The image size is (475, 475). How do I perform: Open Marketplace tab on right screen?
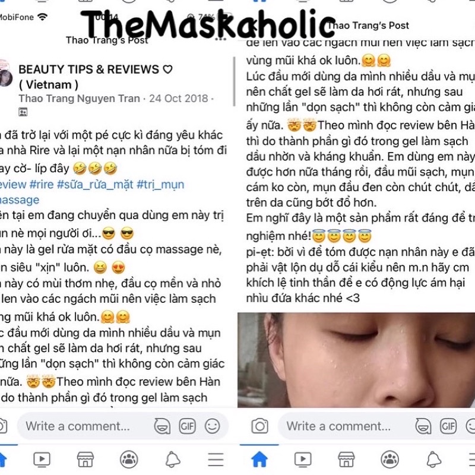pyautogui.click(x=346, y=460)
